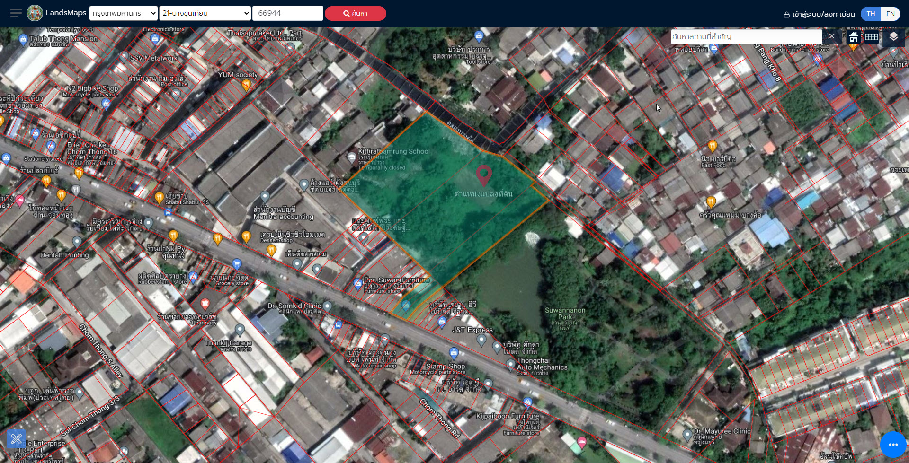Click the LandsMaps emblem logo

click(x=35, y=13)
